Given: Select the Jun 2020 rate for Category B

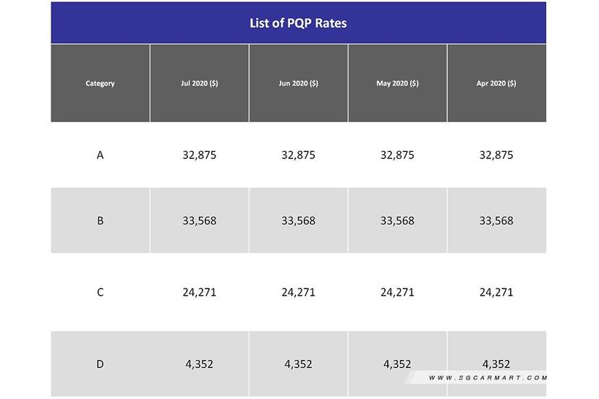Looking at the screenshot, I should 298,220.
